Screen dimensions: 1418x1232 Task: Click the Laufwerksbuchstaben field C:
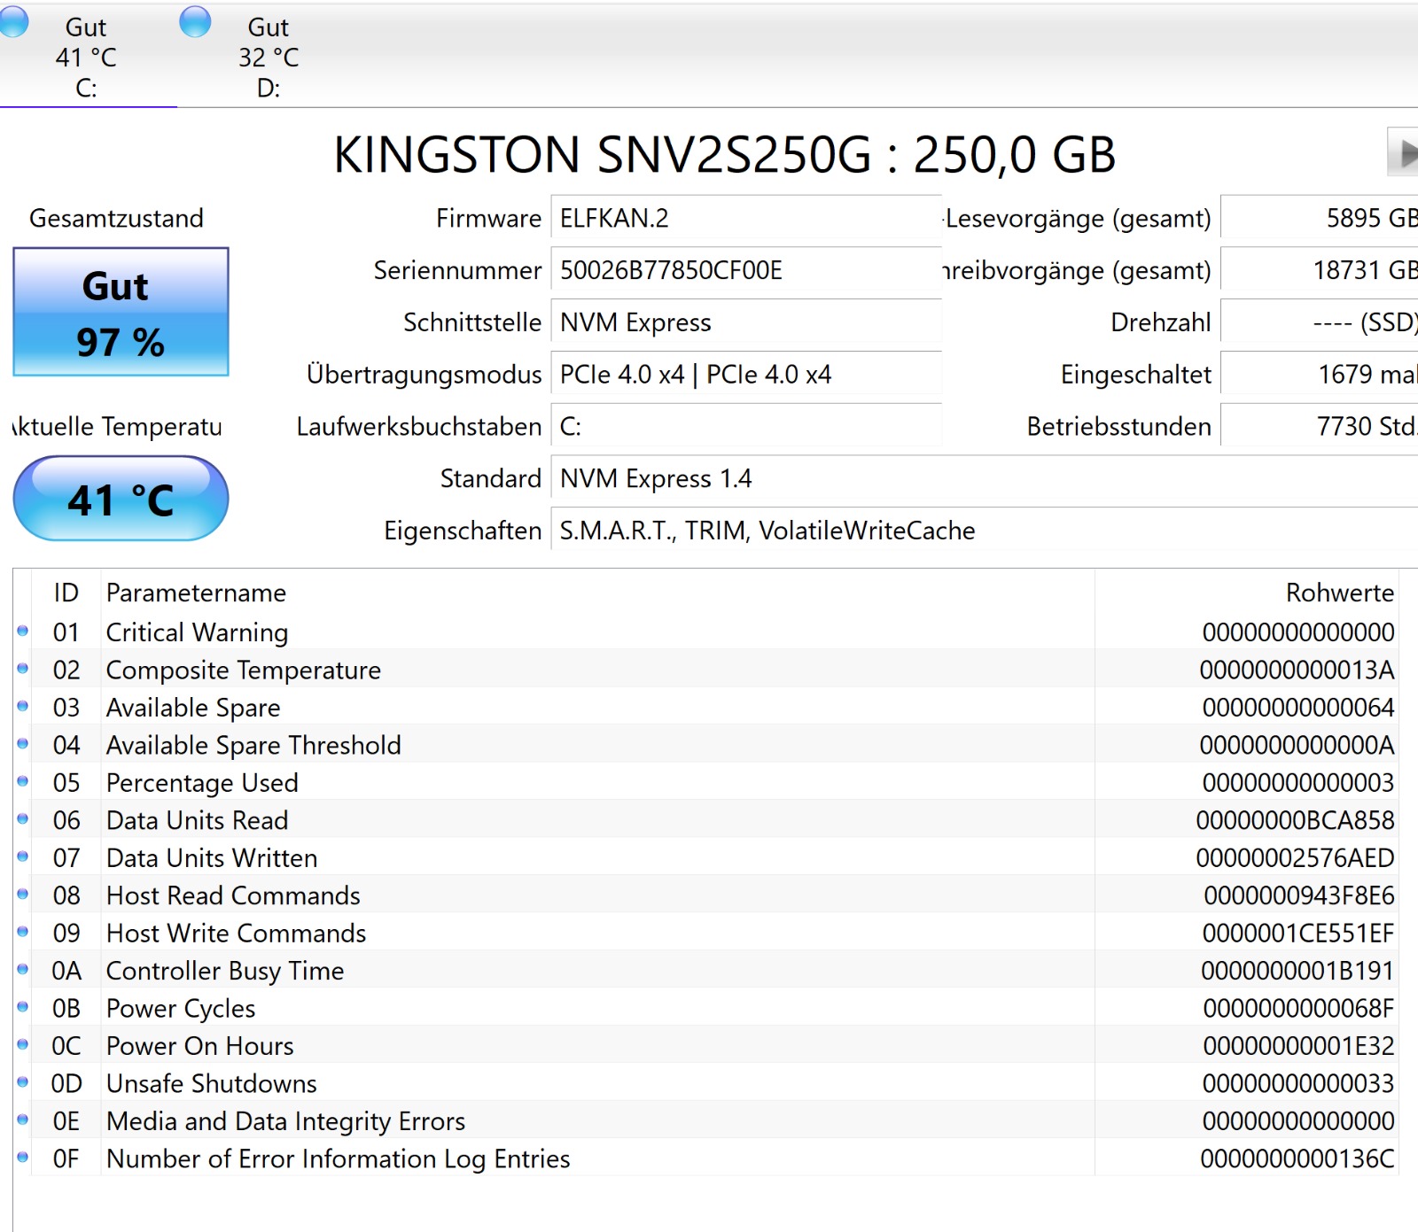[745, 427]
